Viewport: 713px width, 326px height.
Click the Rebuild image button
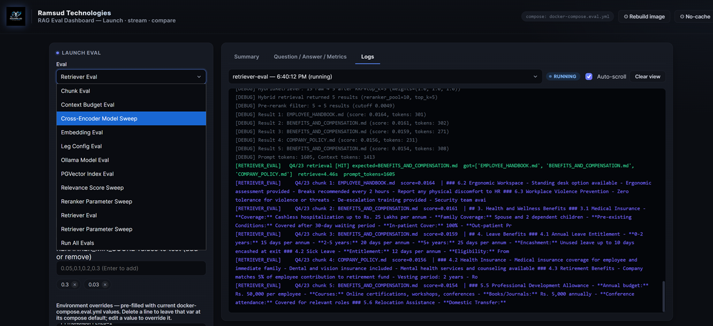(644, 17)
